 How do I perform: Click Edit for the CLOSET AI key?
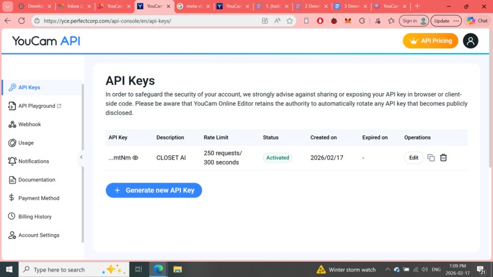click(413, 158)
